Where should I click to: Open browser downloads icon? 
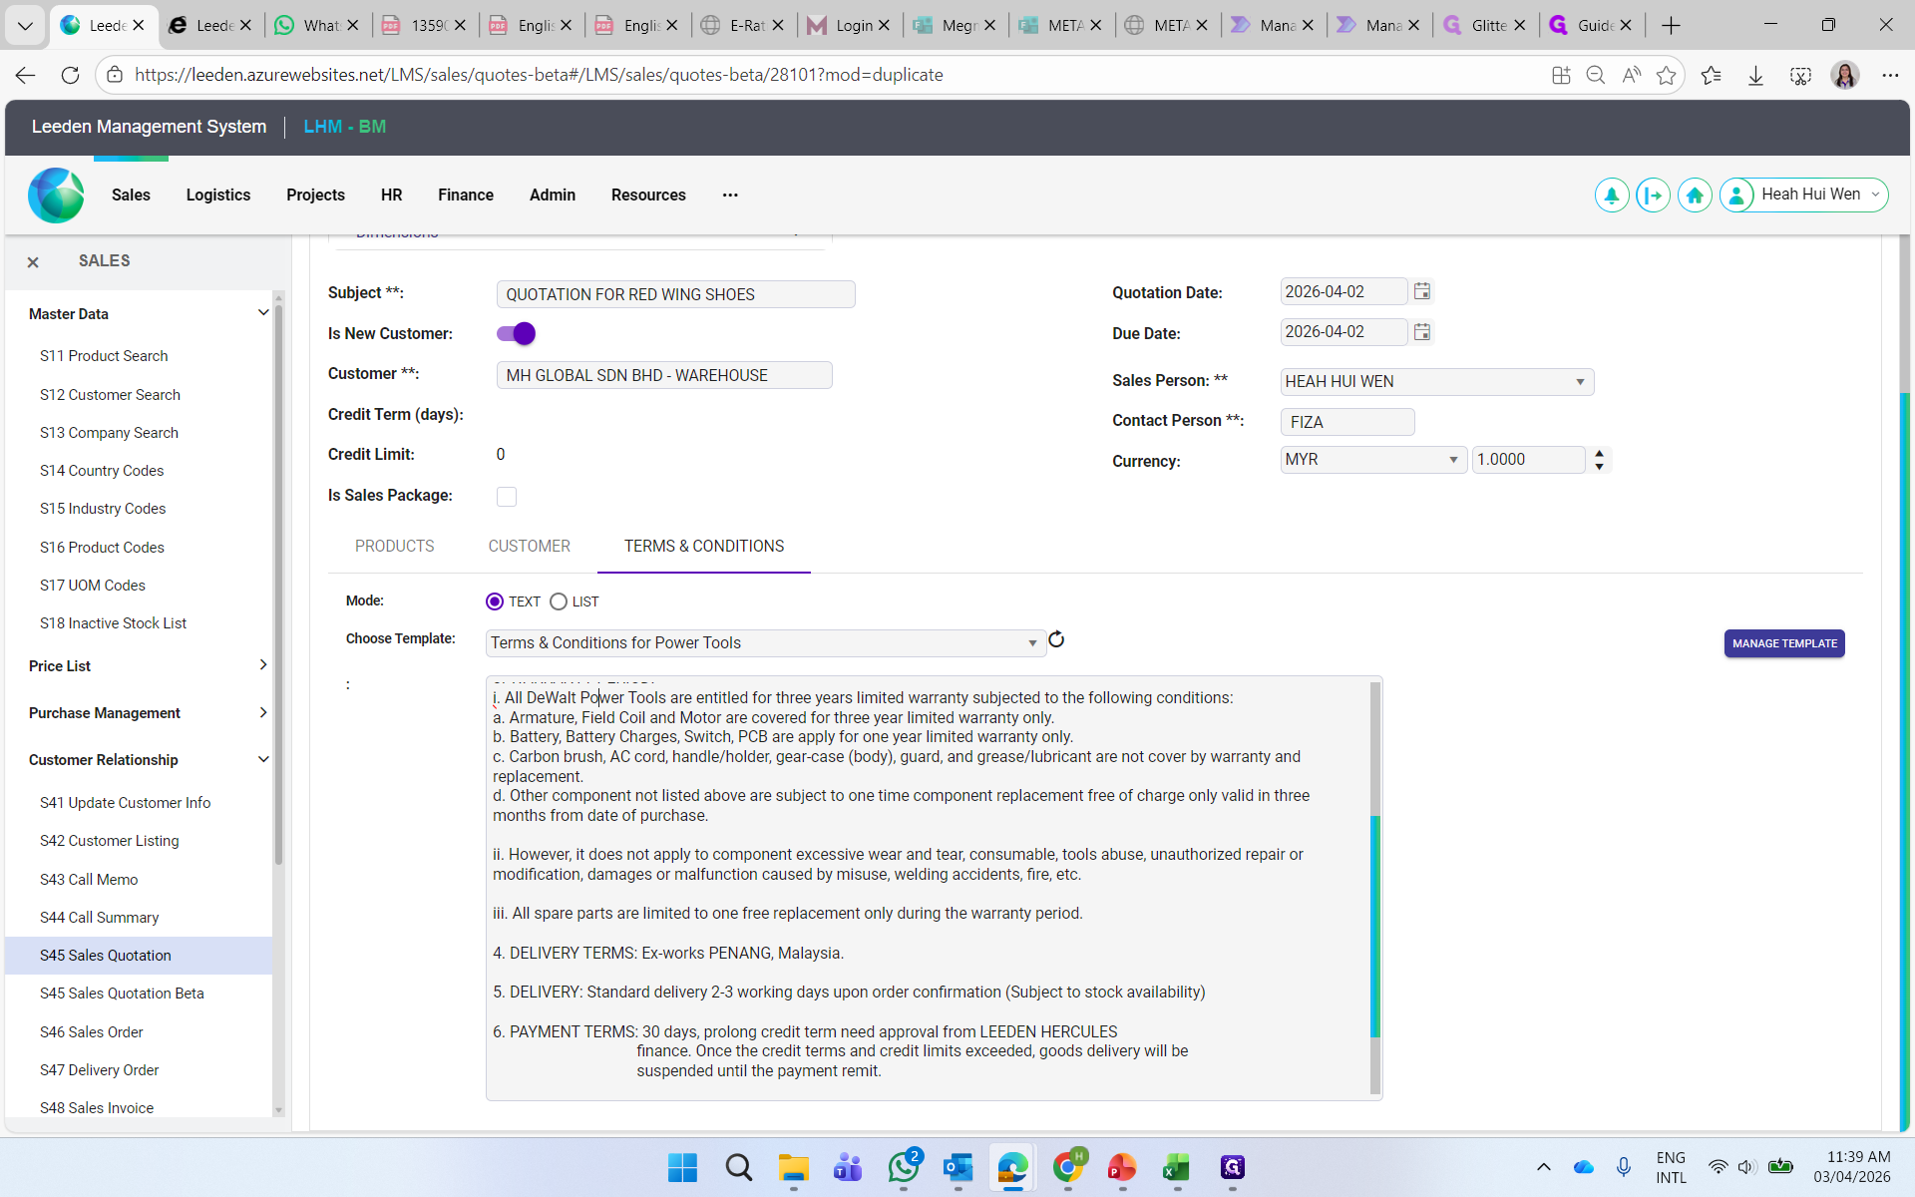(x=1755, y=75)
